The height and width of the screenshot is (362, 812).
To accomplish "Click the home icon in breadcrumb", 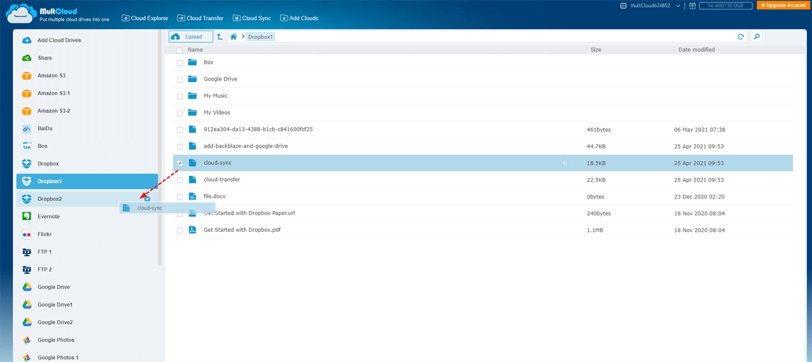I will coord(234,36).
